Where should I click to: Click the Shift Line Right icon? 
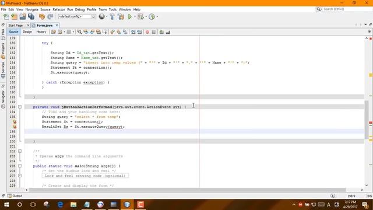tap(139, 32)
